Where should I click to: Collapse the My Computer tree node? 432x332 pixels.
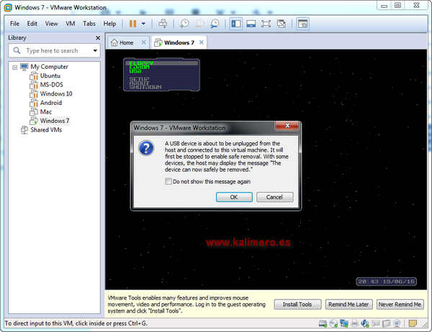click(x=15, y=67)
